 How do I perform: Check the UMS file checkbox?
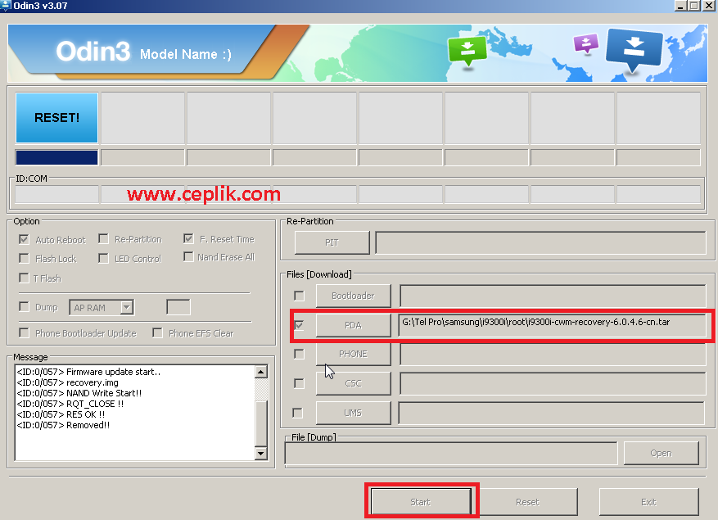click(298, 414)
